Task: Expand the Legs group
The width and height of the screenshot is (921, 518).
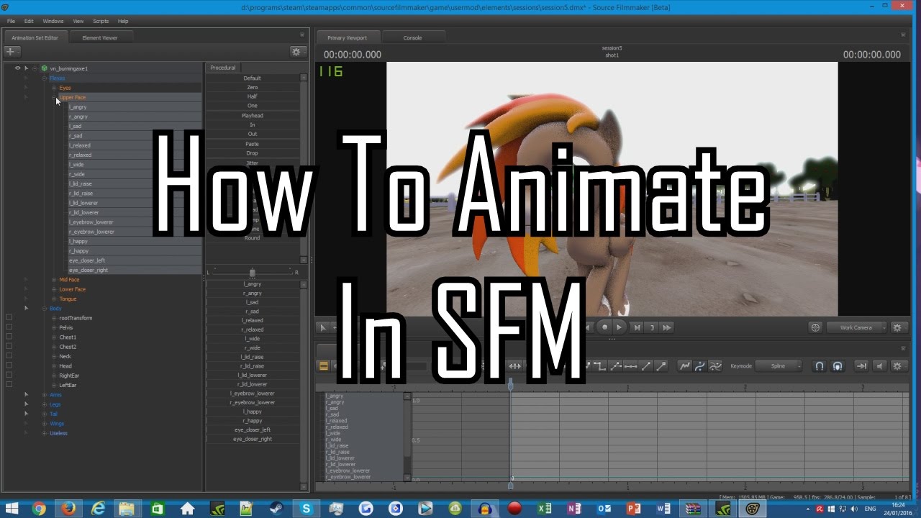Action: (45, 404)
